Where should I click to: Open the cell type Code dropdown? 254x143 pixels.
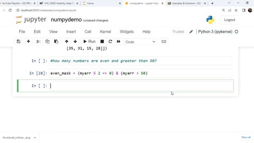coord(140,42)
